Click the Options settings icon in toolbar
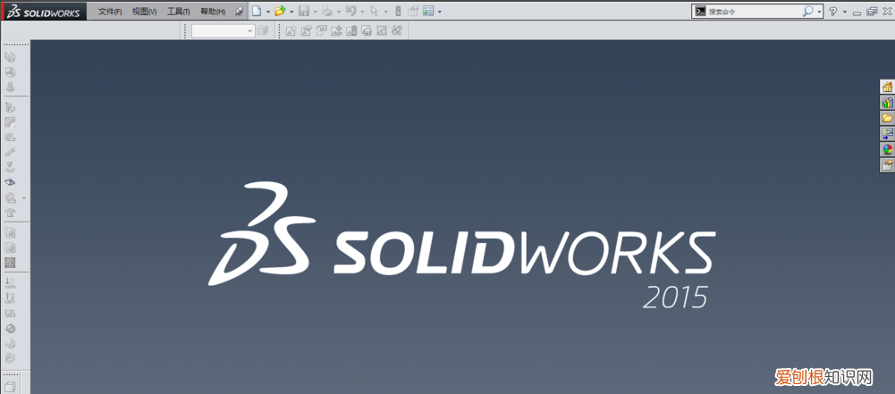This screenshot has height=394, width=895. tap(428, 12)
